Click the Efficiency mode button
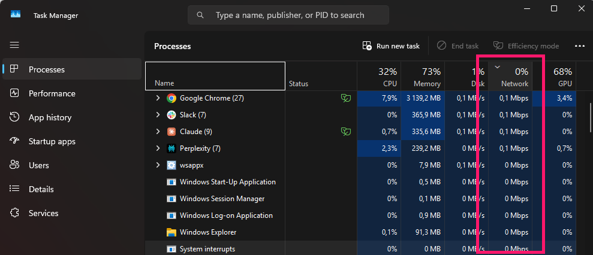Viewport: 593px width, 255px height. tap(526, 45)
